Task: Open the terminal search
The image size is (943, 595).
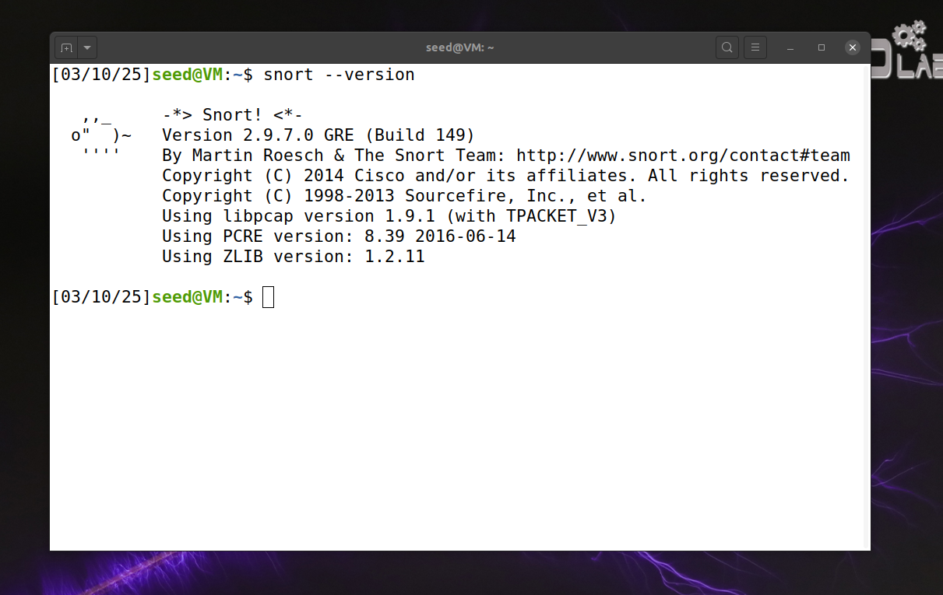Action: tap(727, 47)
